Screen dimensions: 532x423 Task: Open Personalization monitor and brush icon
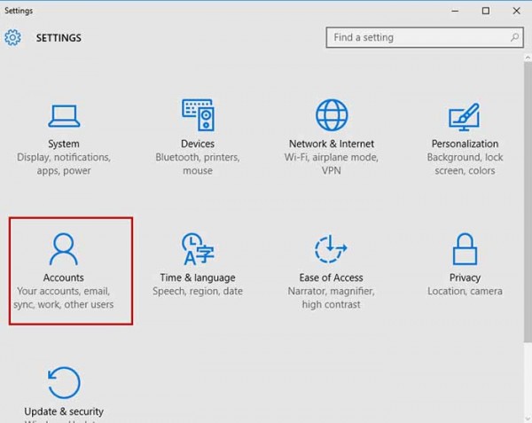click(x=465, y=117)
